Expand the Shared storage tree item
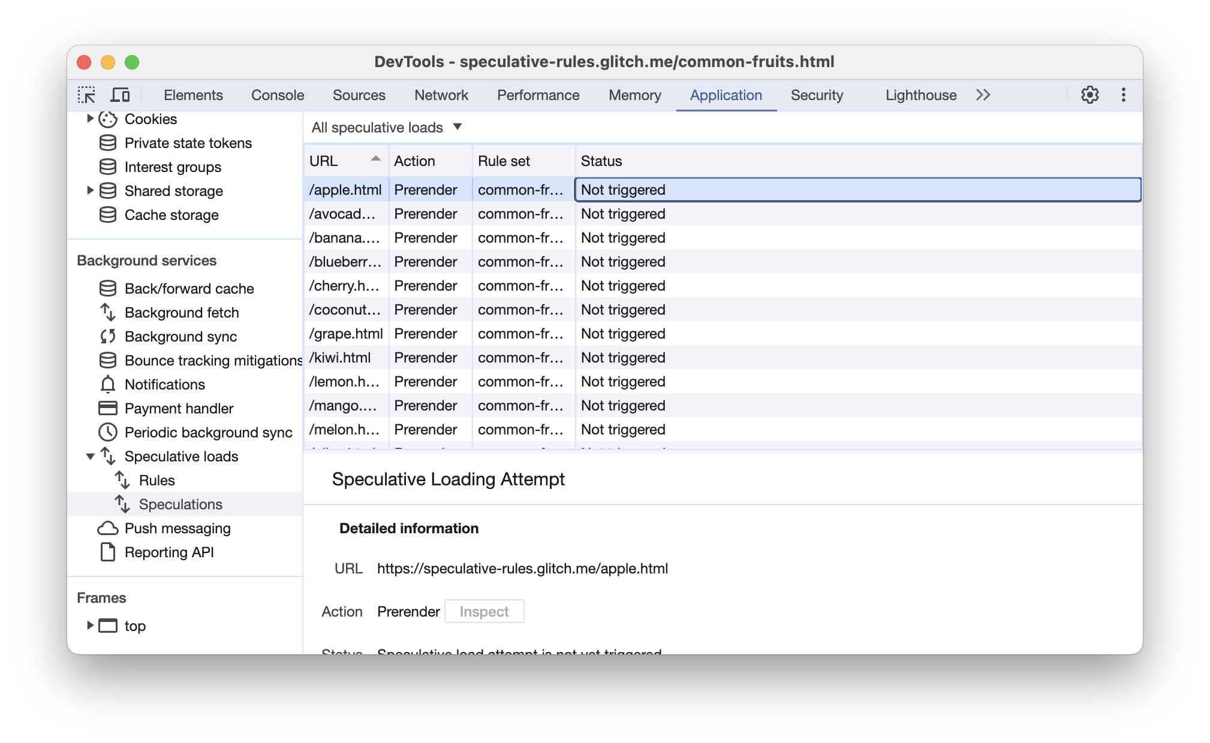1210x743 pixels. [x=88, y=190]
